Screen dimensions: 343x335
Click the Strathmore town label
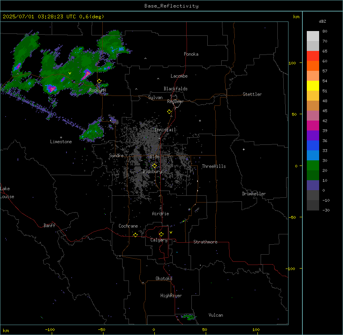(205, 242)
